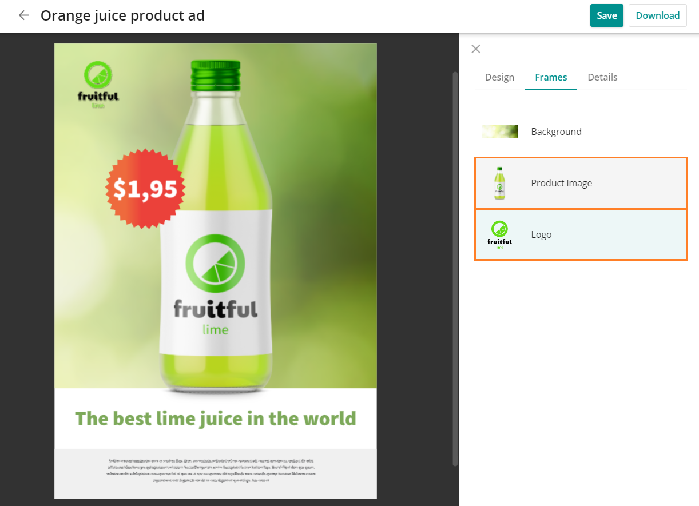Click the canvas vertical scrollbar
This screenshot has height=506, width=699.
pyautogui.click(x=455, y=269)
